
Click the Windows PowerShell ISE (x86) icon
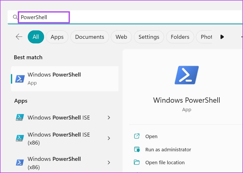pyautogui.click(x=20, y=138)
